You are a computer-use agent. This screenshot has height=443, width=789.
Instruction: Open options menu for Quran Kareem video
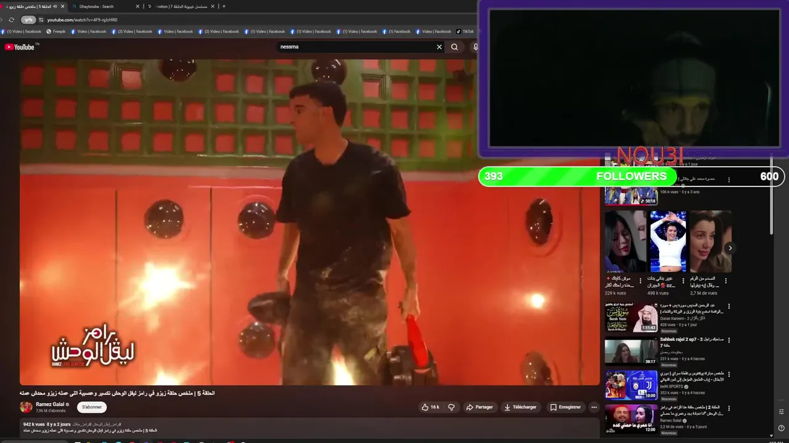[729, 306]
